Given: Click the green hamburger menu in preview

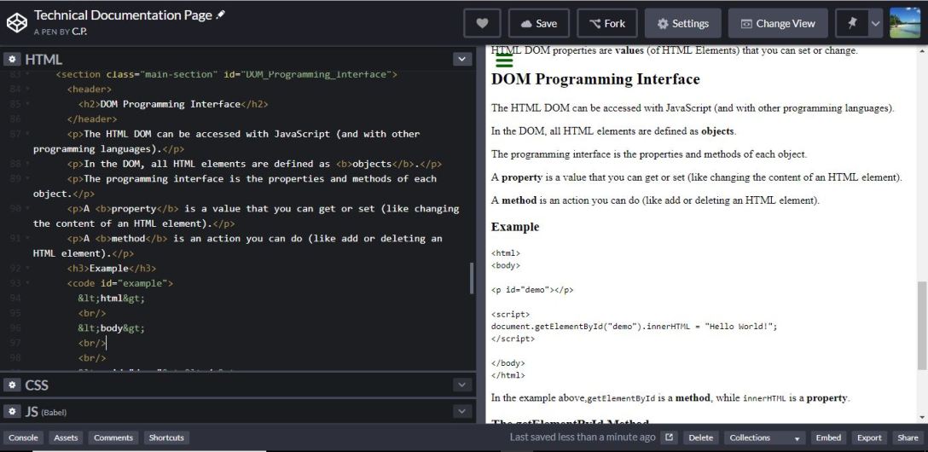Looking at the screenshot, I should pyautogui.click(x=504, y=61).
